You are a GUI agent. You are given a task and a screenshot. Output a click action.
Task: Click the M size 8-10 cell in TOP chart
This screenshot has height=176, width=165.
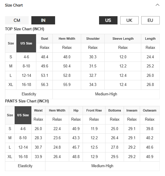(x=26, y=66)
